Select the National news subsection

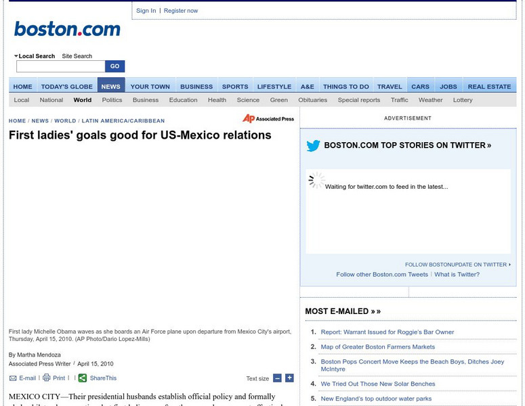[x=51, y=100]
